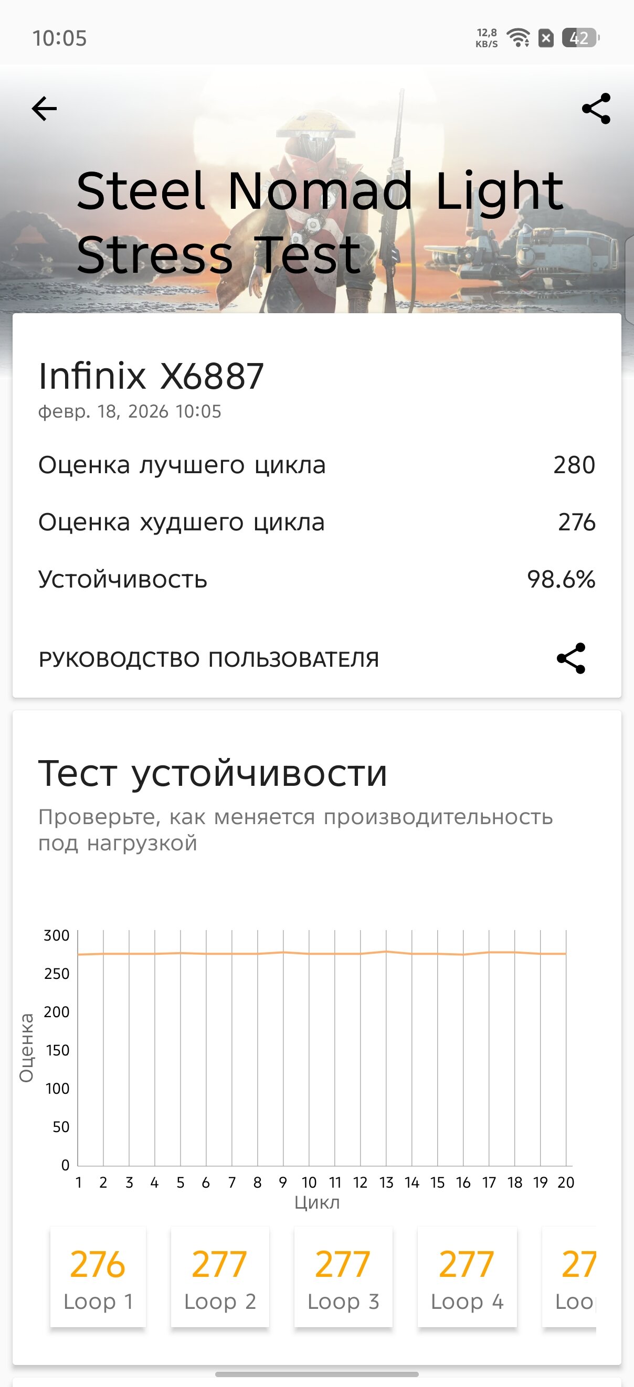Image resolution: width=634 pixels, height=1387 pixels.
Task: Open РУКОВОДСТВО ПОЛЬЗОВАТЕЛЯ link
Action: tap(208, 659)
